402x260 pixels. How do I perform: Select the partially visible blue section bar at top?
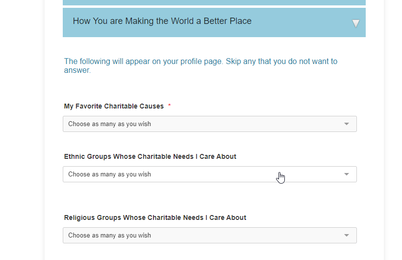point(214,2)
